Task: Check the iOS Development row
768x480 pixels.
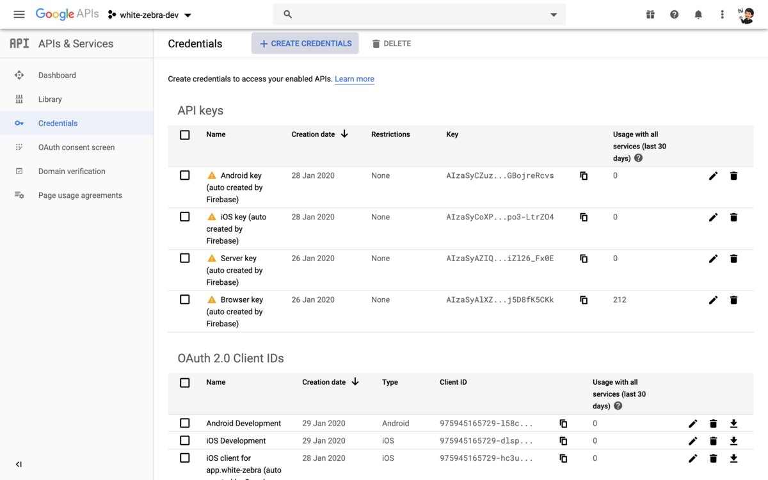Action: [x=185, y=440]
